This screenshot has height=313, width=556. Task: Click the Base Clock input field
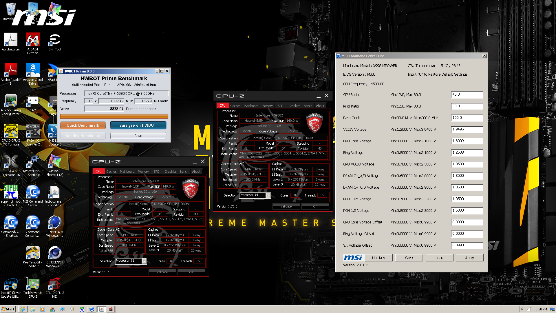(x=467, y=118)
